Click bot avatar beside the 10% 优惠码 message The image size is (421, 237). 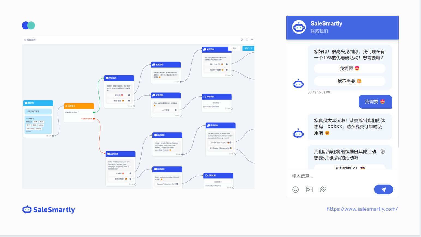(298, 84)
